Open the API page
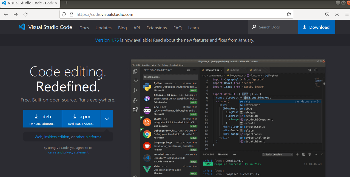Image resolution: width=350 pixels, height=177 pixels. (137, 28)
